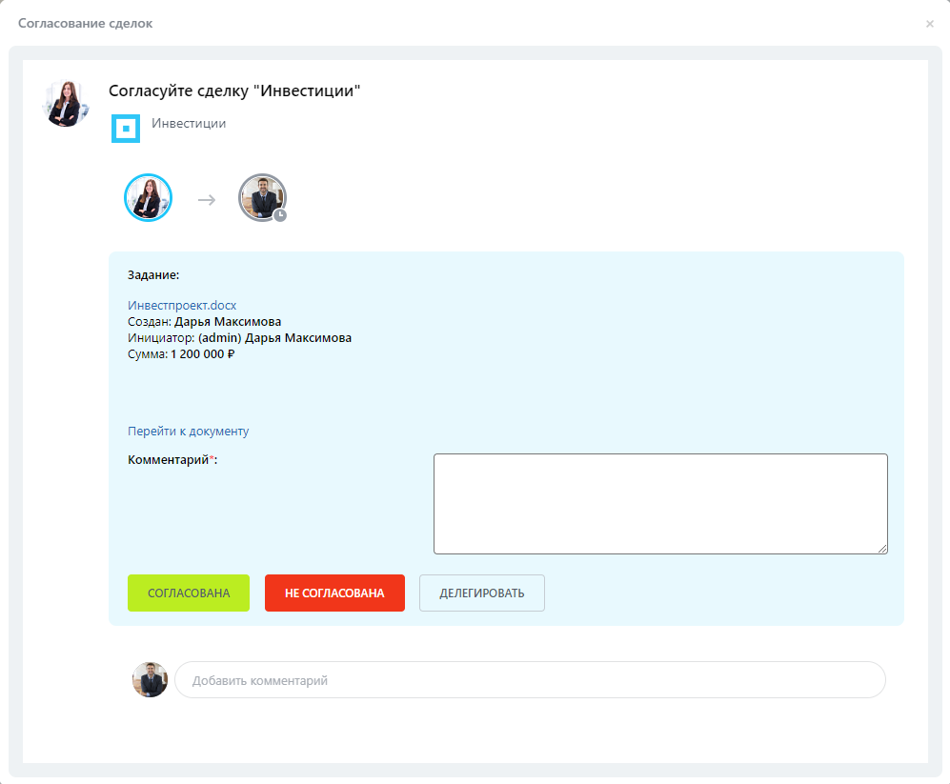Click the Создан: Дарья Максимова line
This screenshot has width=950, height=784.
click(204, 322)
